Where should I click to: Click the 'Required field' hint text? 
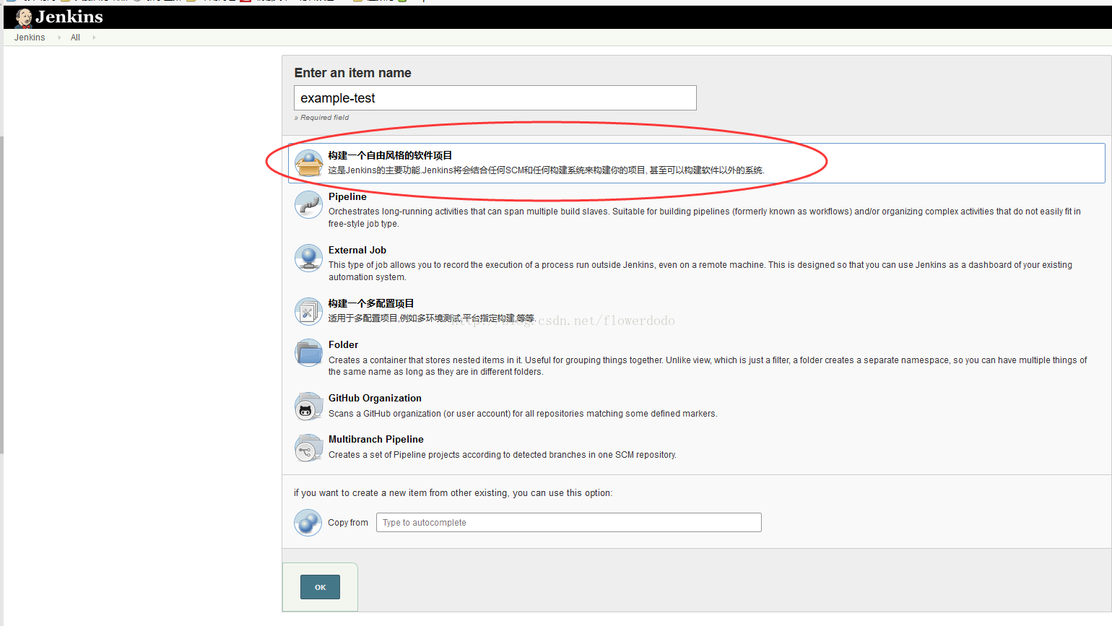click(322, 118)
